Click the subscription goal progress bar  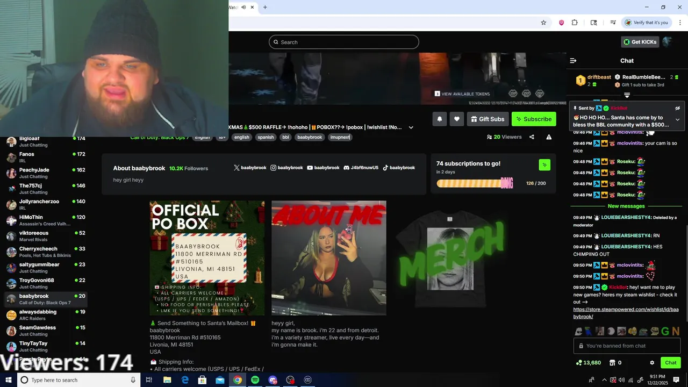click(475, 183)
